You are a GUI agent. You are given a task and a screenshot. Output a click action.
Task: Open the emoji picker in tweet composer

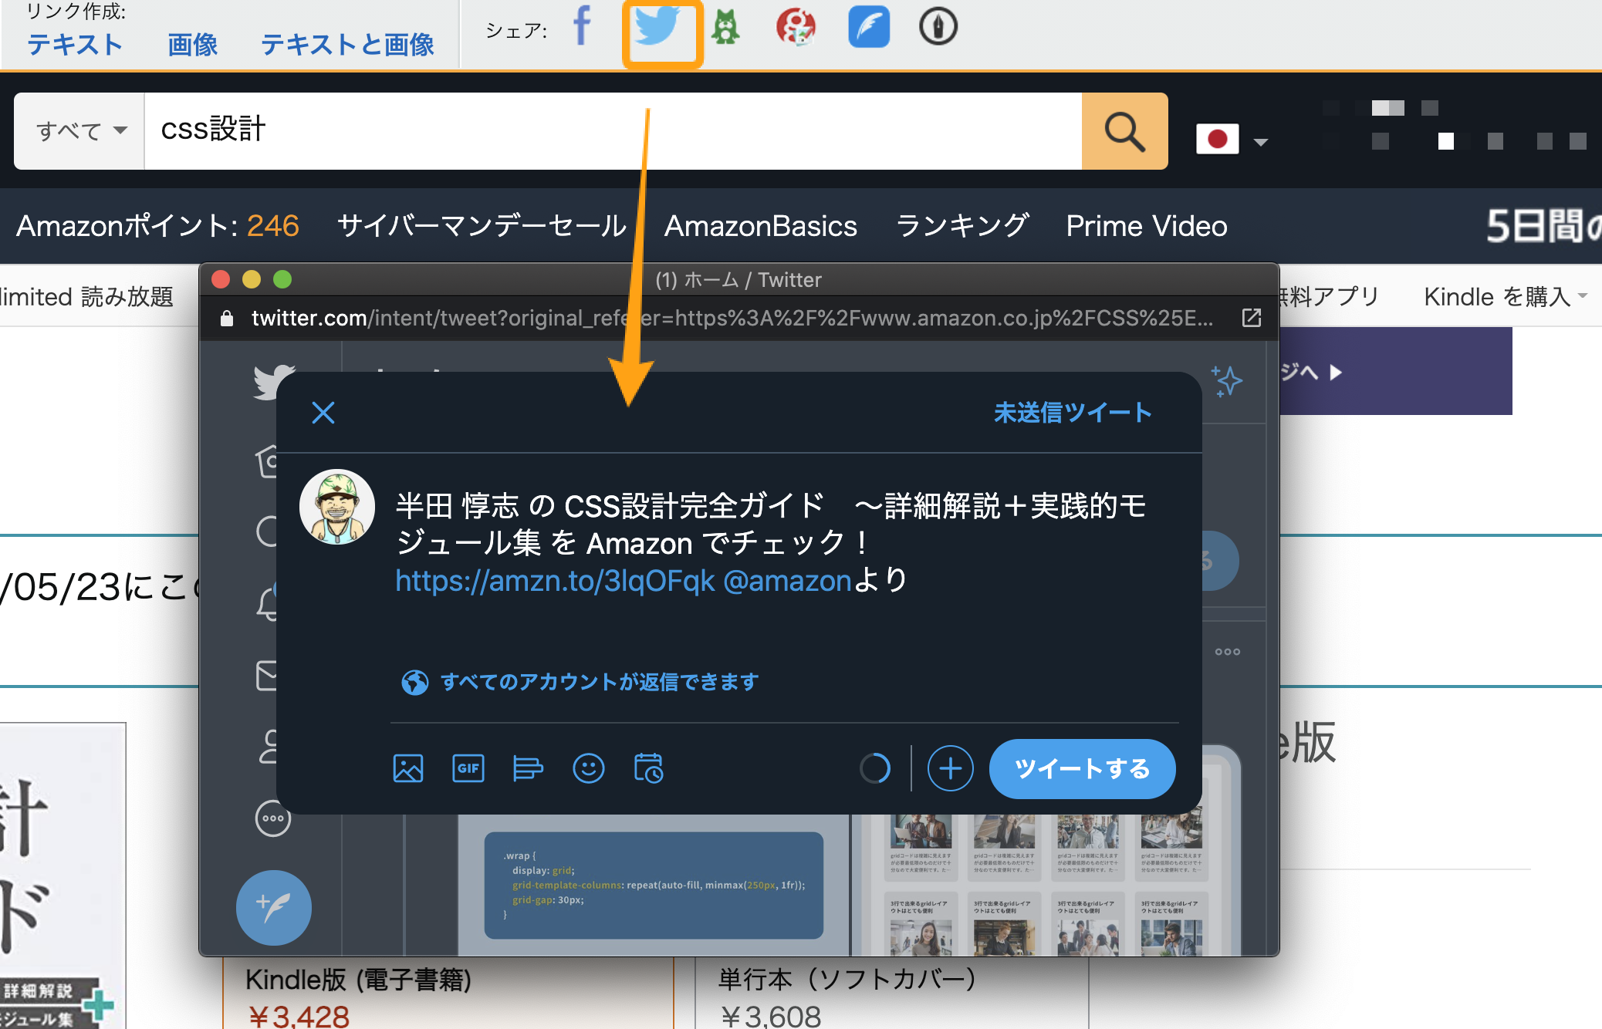point(589,768)
